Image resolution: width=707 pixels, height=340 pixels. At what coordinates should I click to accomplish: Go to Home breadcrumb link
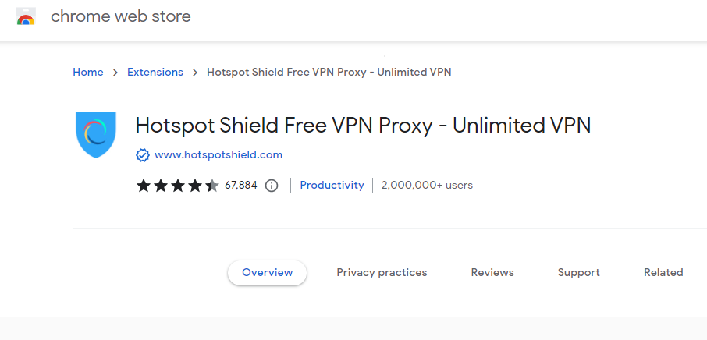[88, 72]
